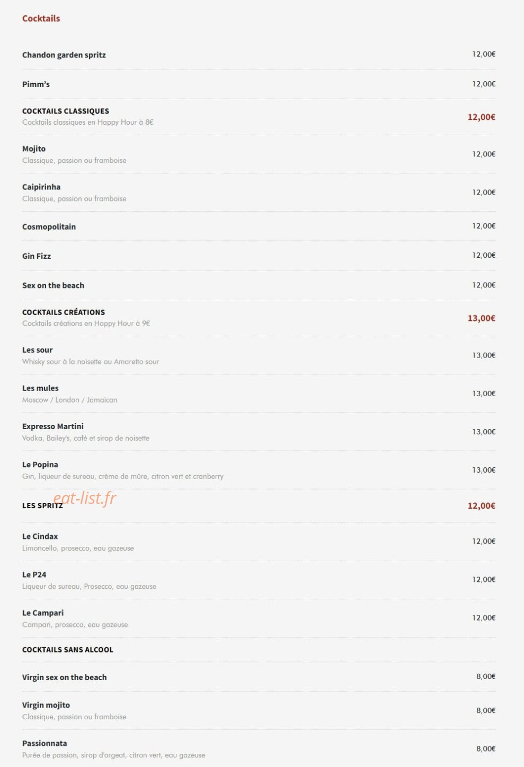This screenshot has width=524, height=767.
Task: Click the Passionnata 8,00€ price
Action: point(486,749)
